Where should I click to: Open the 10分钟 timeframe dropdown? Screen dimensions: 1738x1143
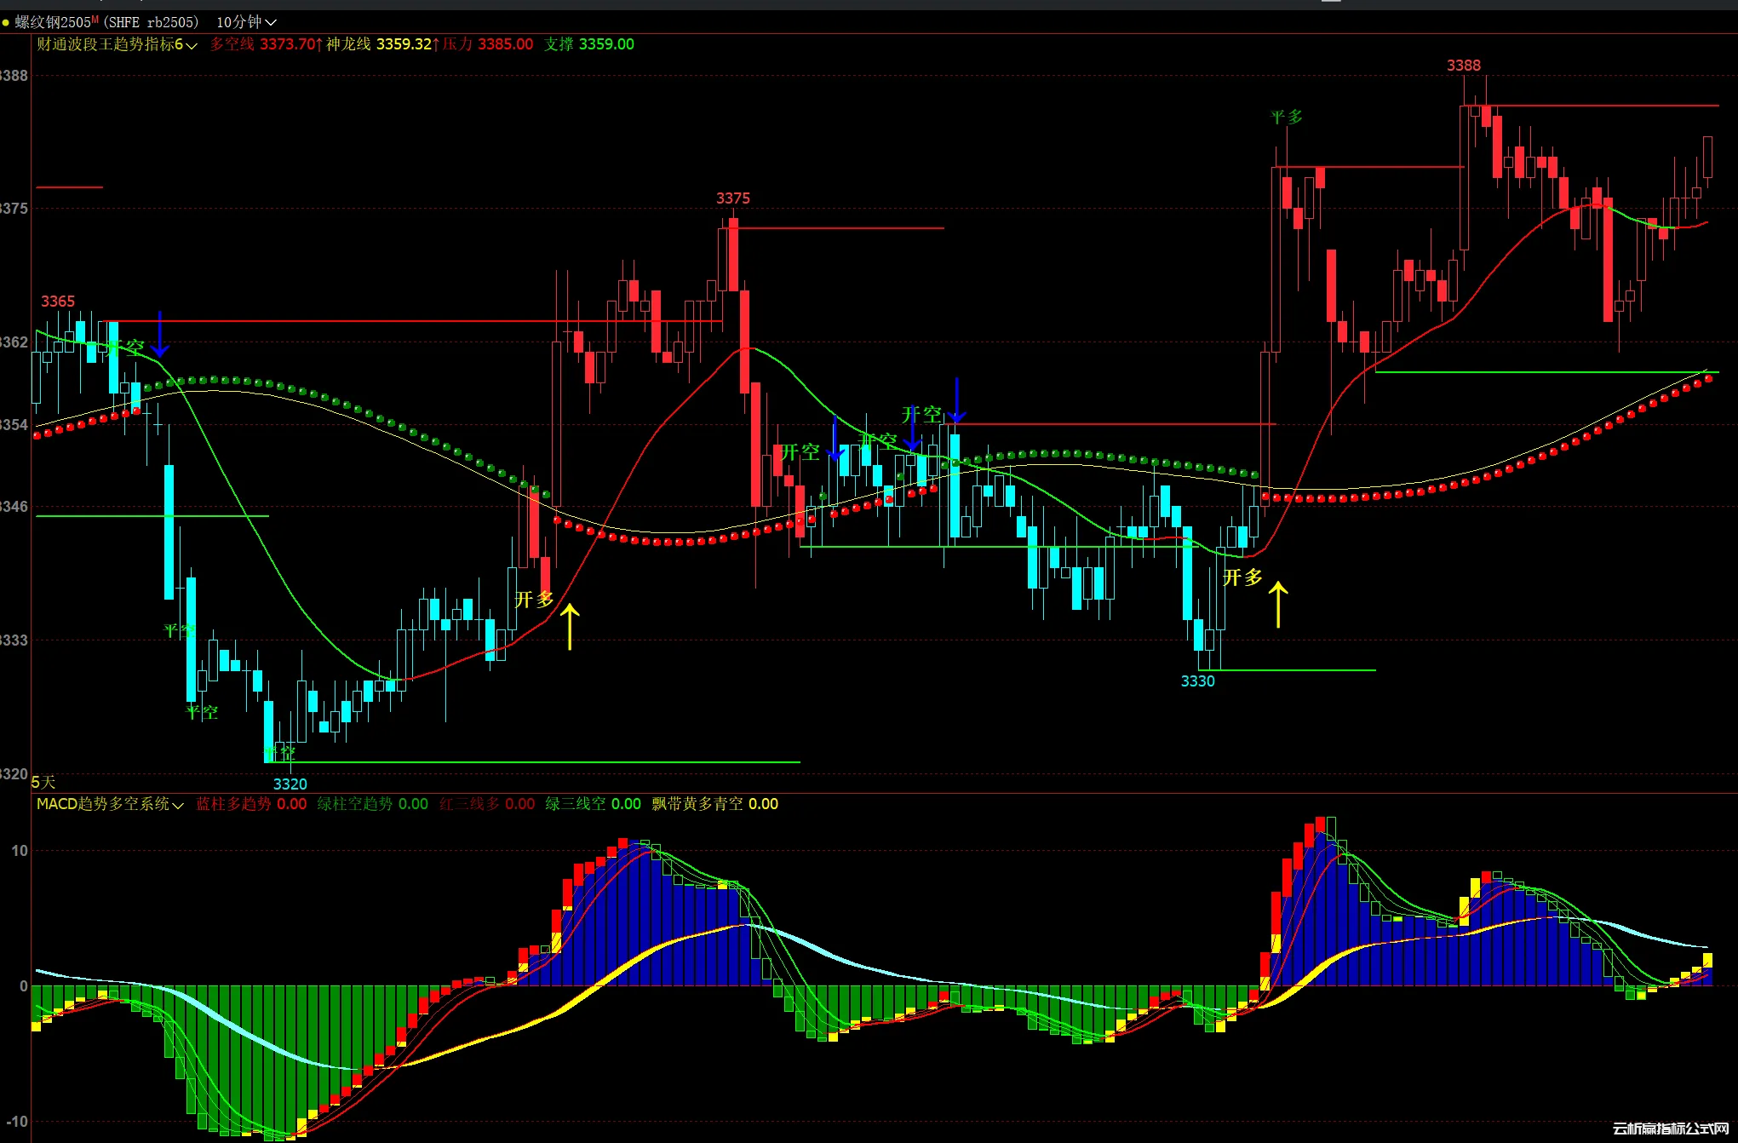[x=246, y=22]
